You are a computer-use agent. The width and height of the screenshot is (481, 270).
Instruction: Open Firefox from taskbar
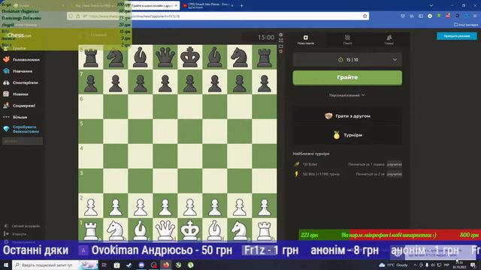point(166,265)
